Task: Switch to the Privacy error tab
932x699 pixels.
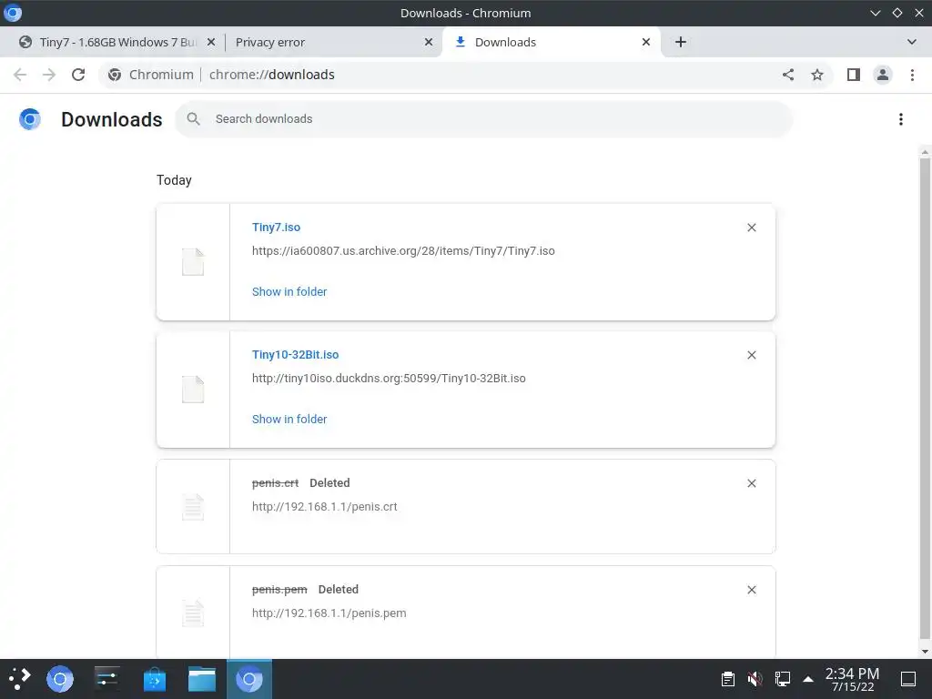Action: pyautogui.click(x=334, y=42)
